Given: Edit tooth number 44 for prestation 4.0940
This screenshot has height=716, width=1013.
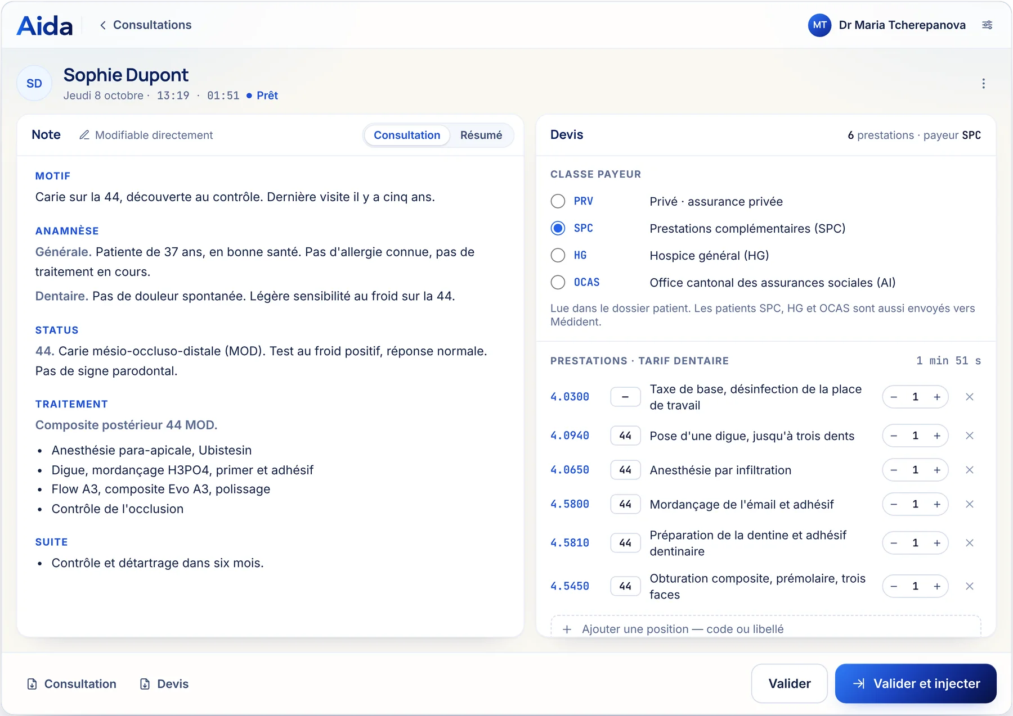Looking at the screenshot, I should pos(625,436).
